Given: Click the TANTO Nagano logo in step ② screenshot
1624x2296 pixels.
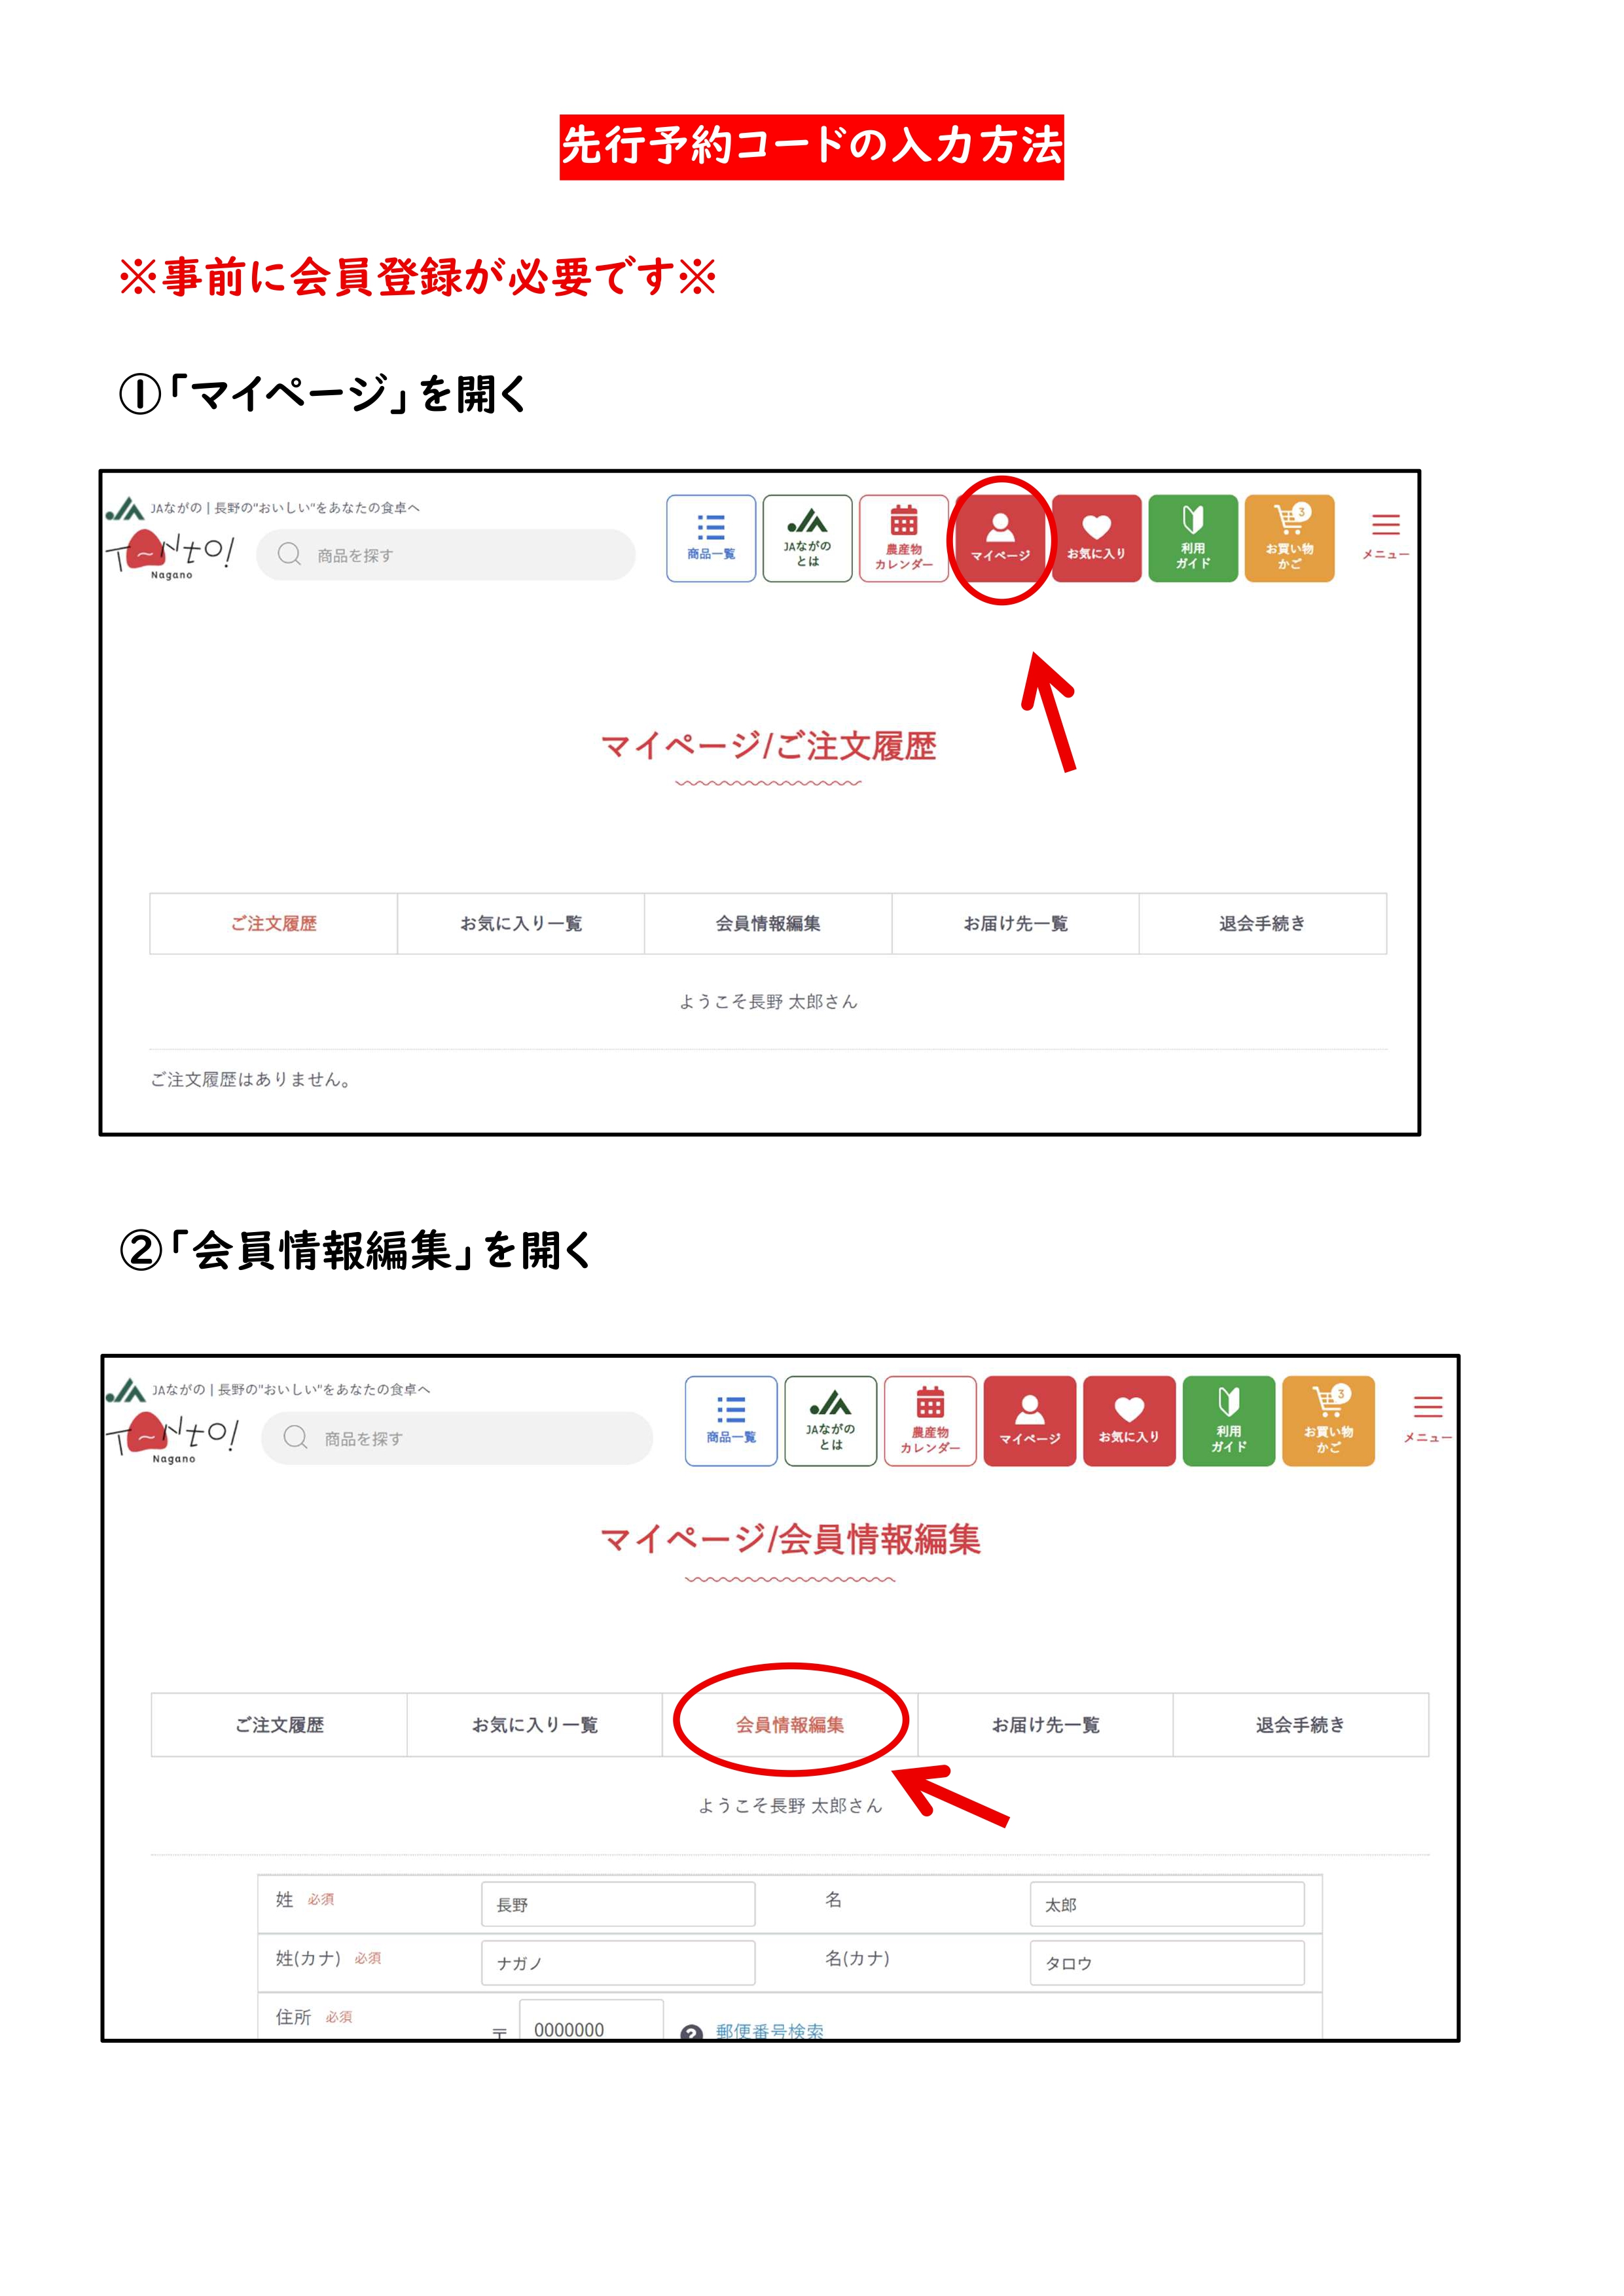Looking at the screenshot, I should 172,1435.
